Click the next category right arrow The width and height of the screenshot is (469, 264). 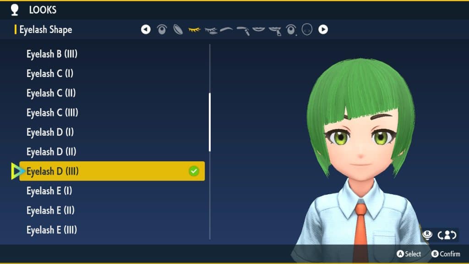pyautogui.click(x=323, y=29)
